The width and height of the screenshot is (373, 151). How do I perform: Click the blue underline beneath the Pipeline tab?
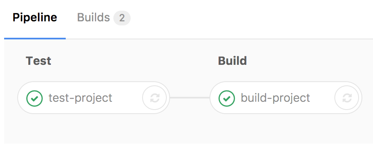coord(35,39)
